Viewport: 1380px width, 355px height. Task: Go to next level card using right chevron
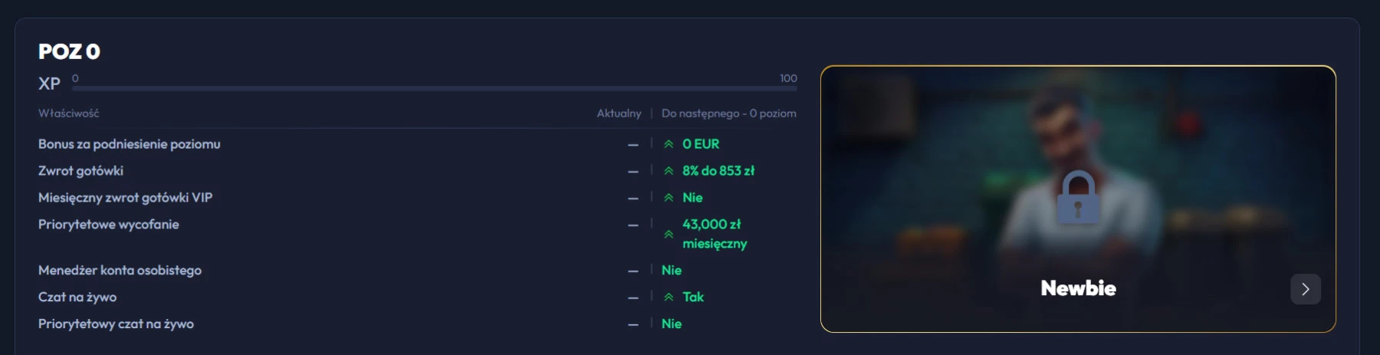coord(1305,289)
